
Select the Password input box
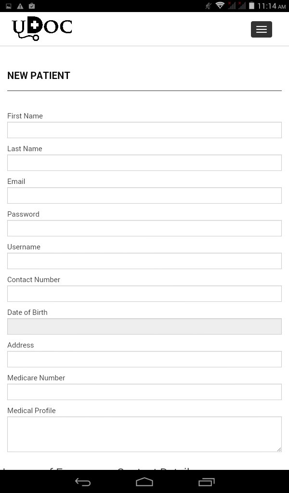[x=144, y=228]
